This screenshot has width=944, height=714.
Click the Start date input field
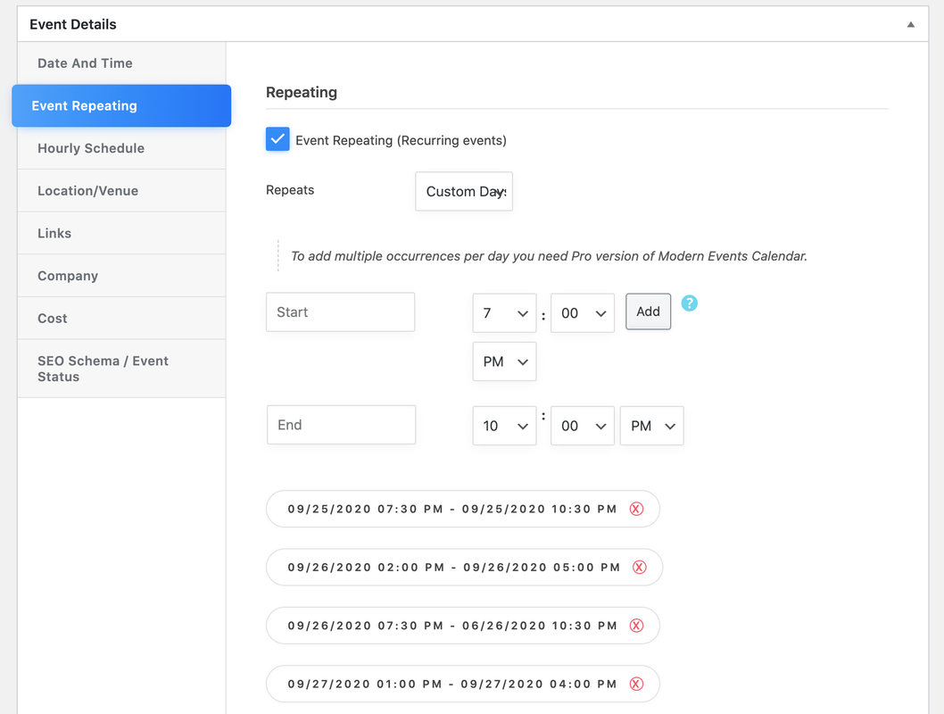pos(340,311)
